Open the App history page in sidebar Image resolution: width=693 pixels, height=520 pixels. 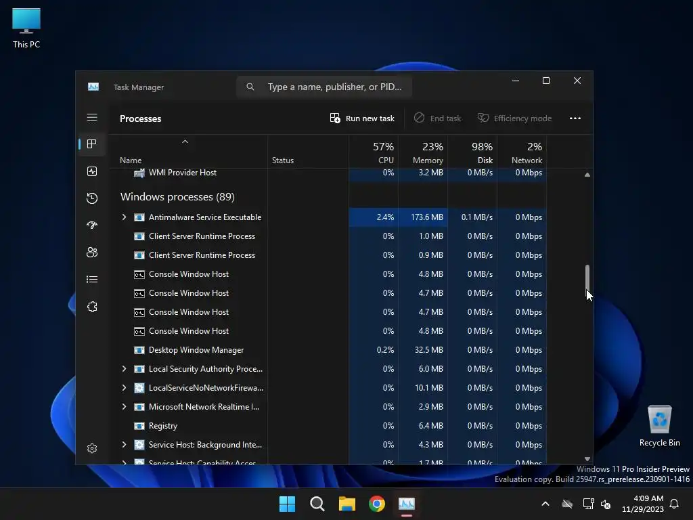click(92, 198)
